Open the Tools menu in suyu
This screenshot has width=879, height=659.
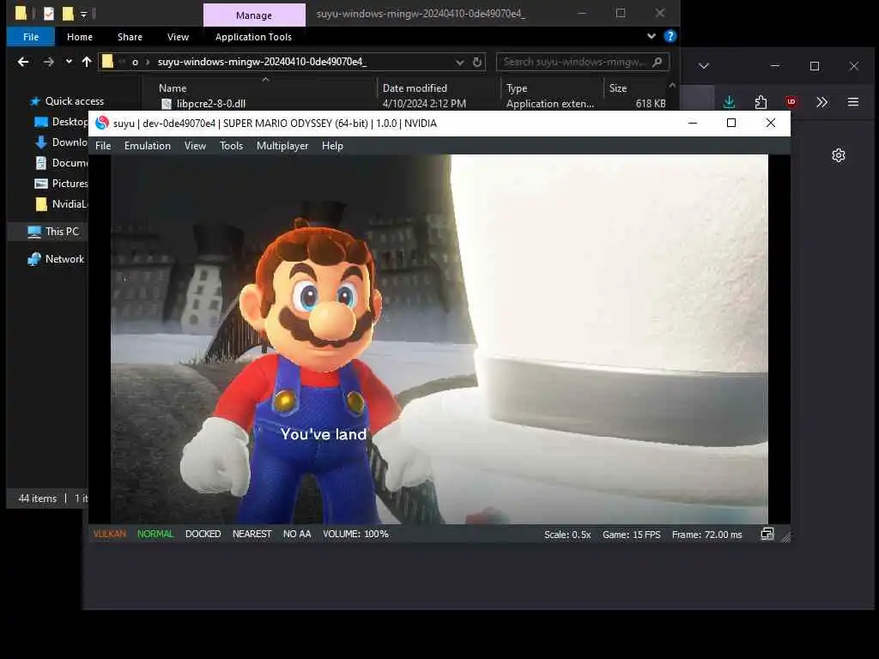[x=231, y=146]
